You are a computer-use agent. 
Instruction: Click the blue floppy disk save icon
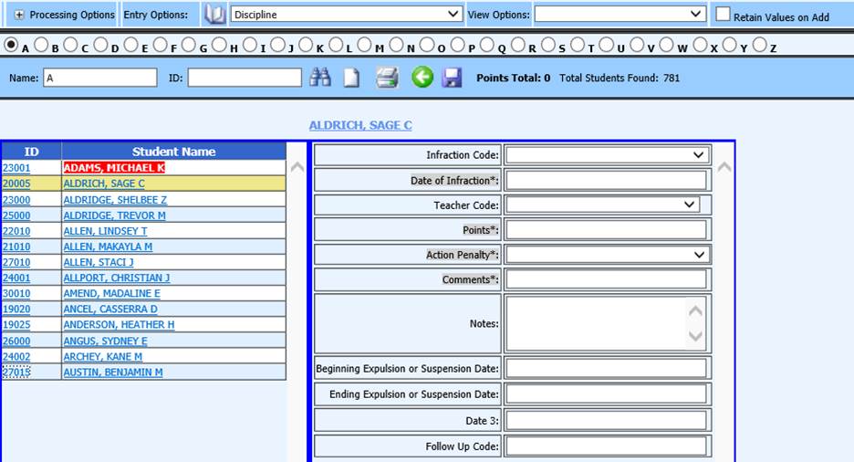[x=452, y=79]
